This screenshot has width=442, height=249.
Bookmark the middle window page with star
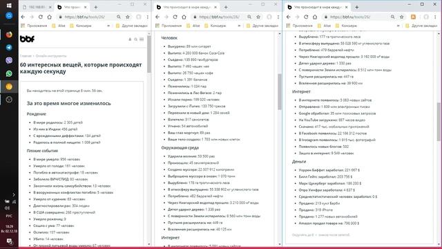tap(258, 17)
